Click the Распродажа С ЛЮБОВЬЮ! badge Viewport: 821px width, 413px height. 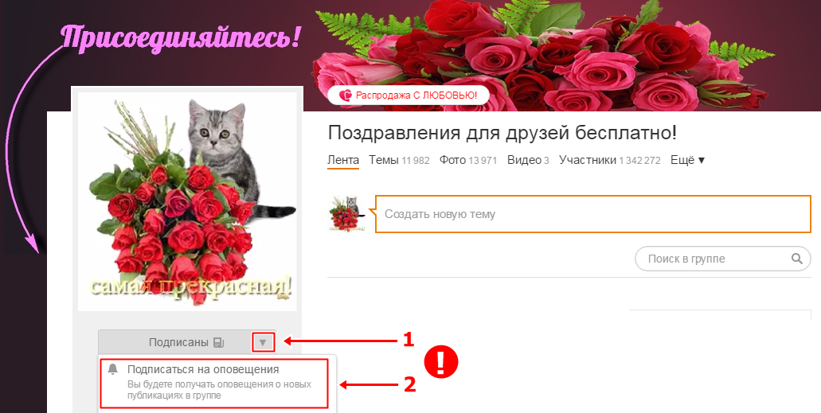[409, 95]
